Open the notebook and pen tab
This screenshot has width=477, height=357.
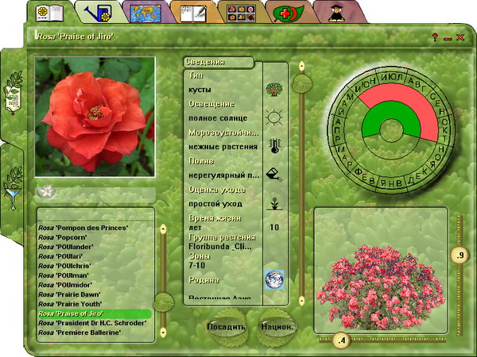pos(193,13)
